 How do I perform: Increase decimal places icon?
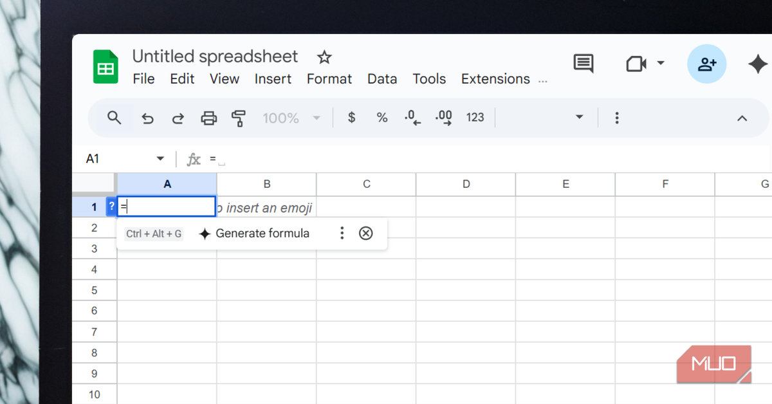tap(444, 118)
